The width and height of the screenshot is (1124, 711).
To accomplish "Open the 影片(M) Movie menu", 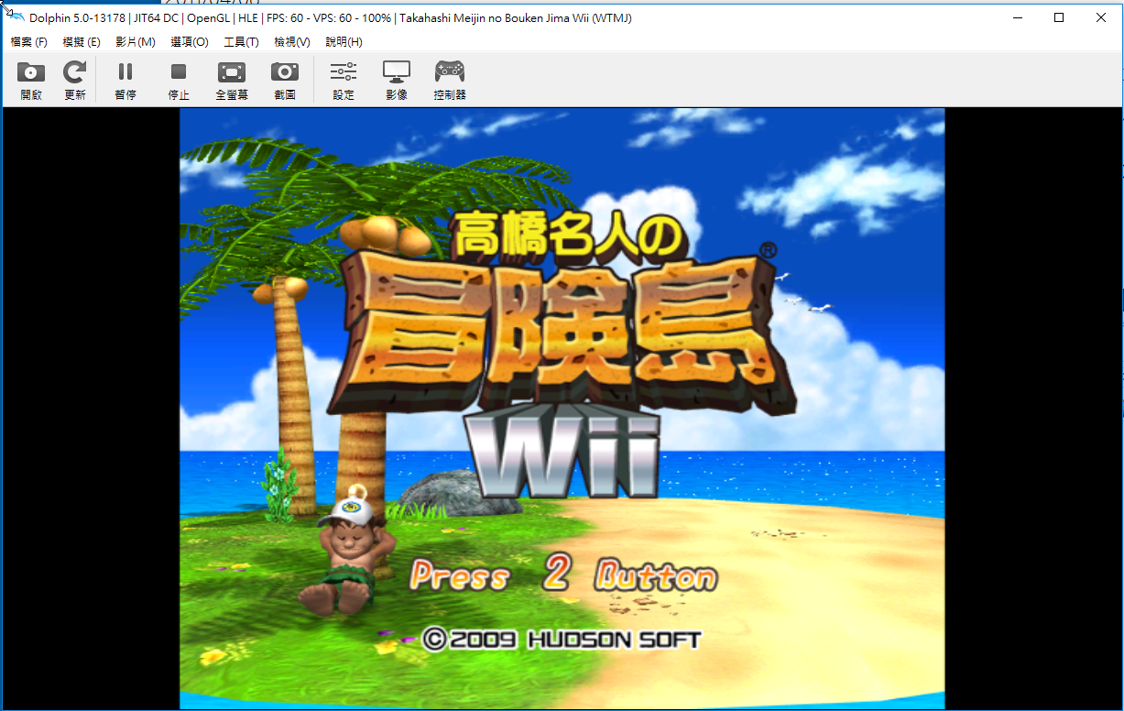I will (136, 42).
